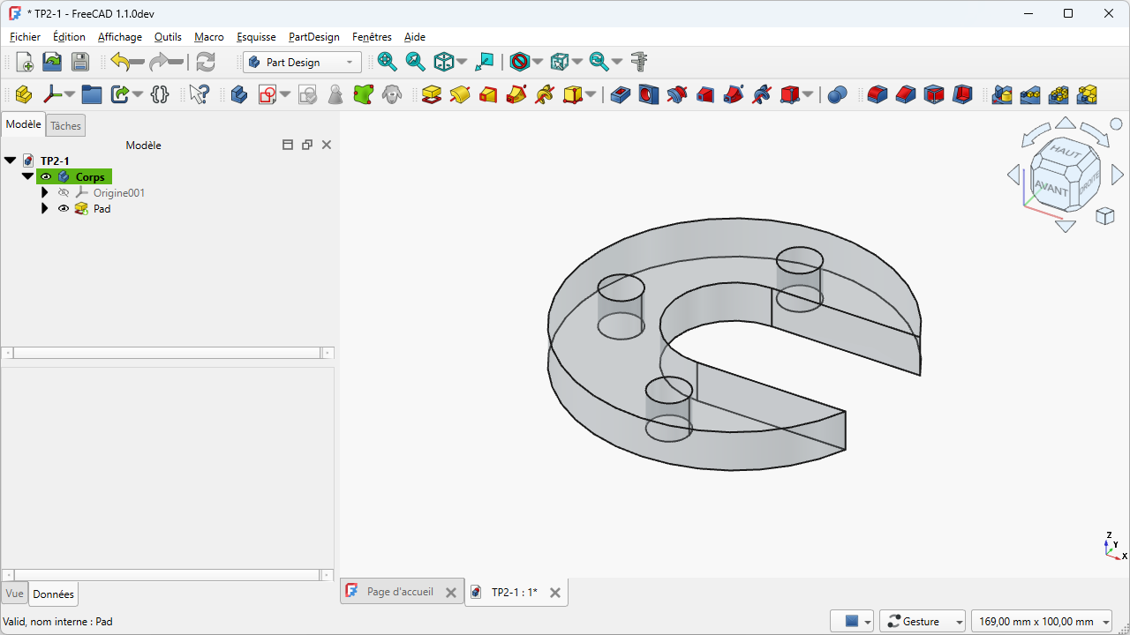The image size is (1130, 635).
Task: Open the measure caliper tool
Action: (639, 62)
